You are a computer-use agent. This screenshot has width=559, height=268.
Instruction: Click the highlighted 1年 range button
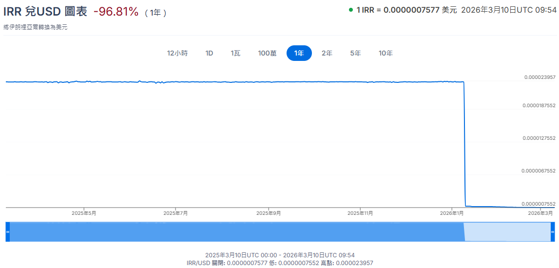click(x=299, y=53)
